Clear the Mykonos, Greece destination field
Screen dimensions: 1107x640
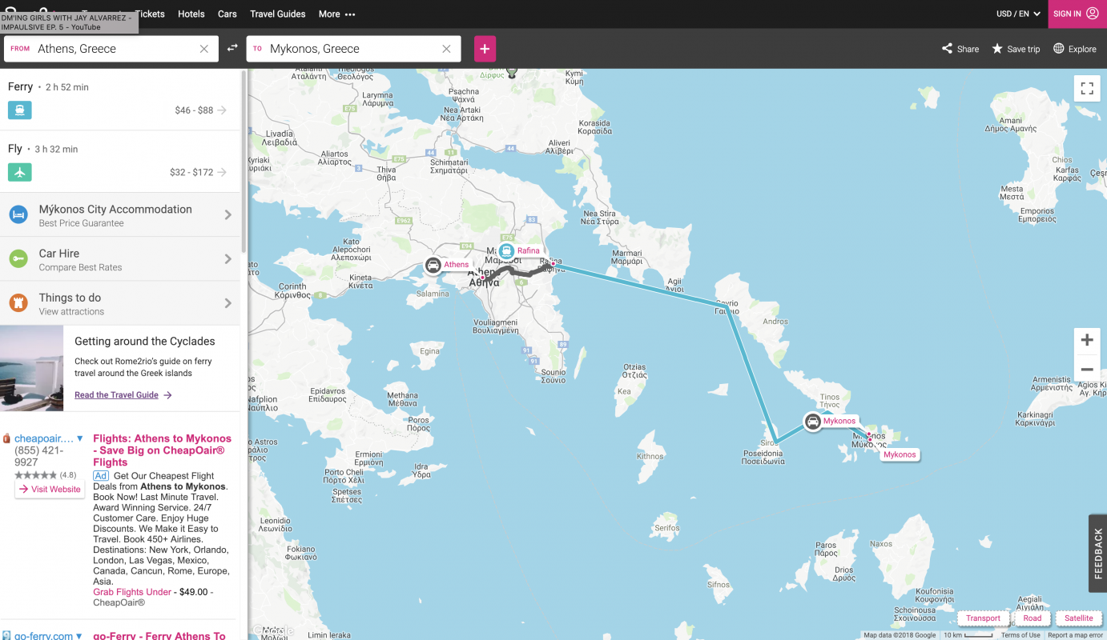[446, 49]
